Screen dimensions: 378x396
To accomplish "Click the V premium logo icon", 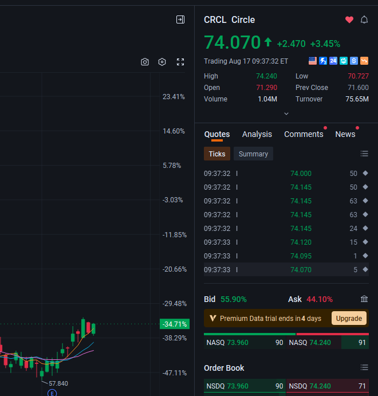I will 213,319.
